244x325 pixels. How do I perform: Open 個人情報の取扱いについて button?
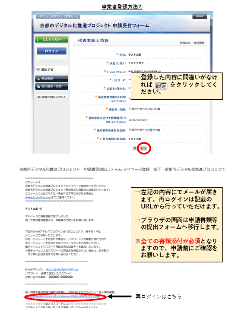coord(52,97)
